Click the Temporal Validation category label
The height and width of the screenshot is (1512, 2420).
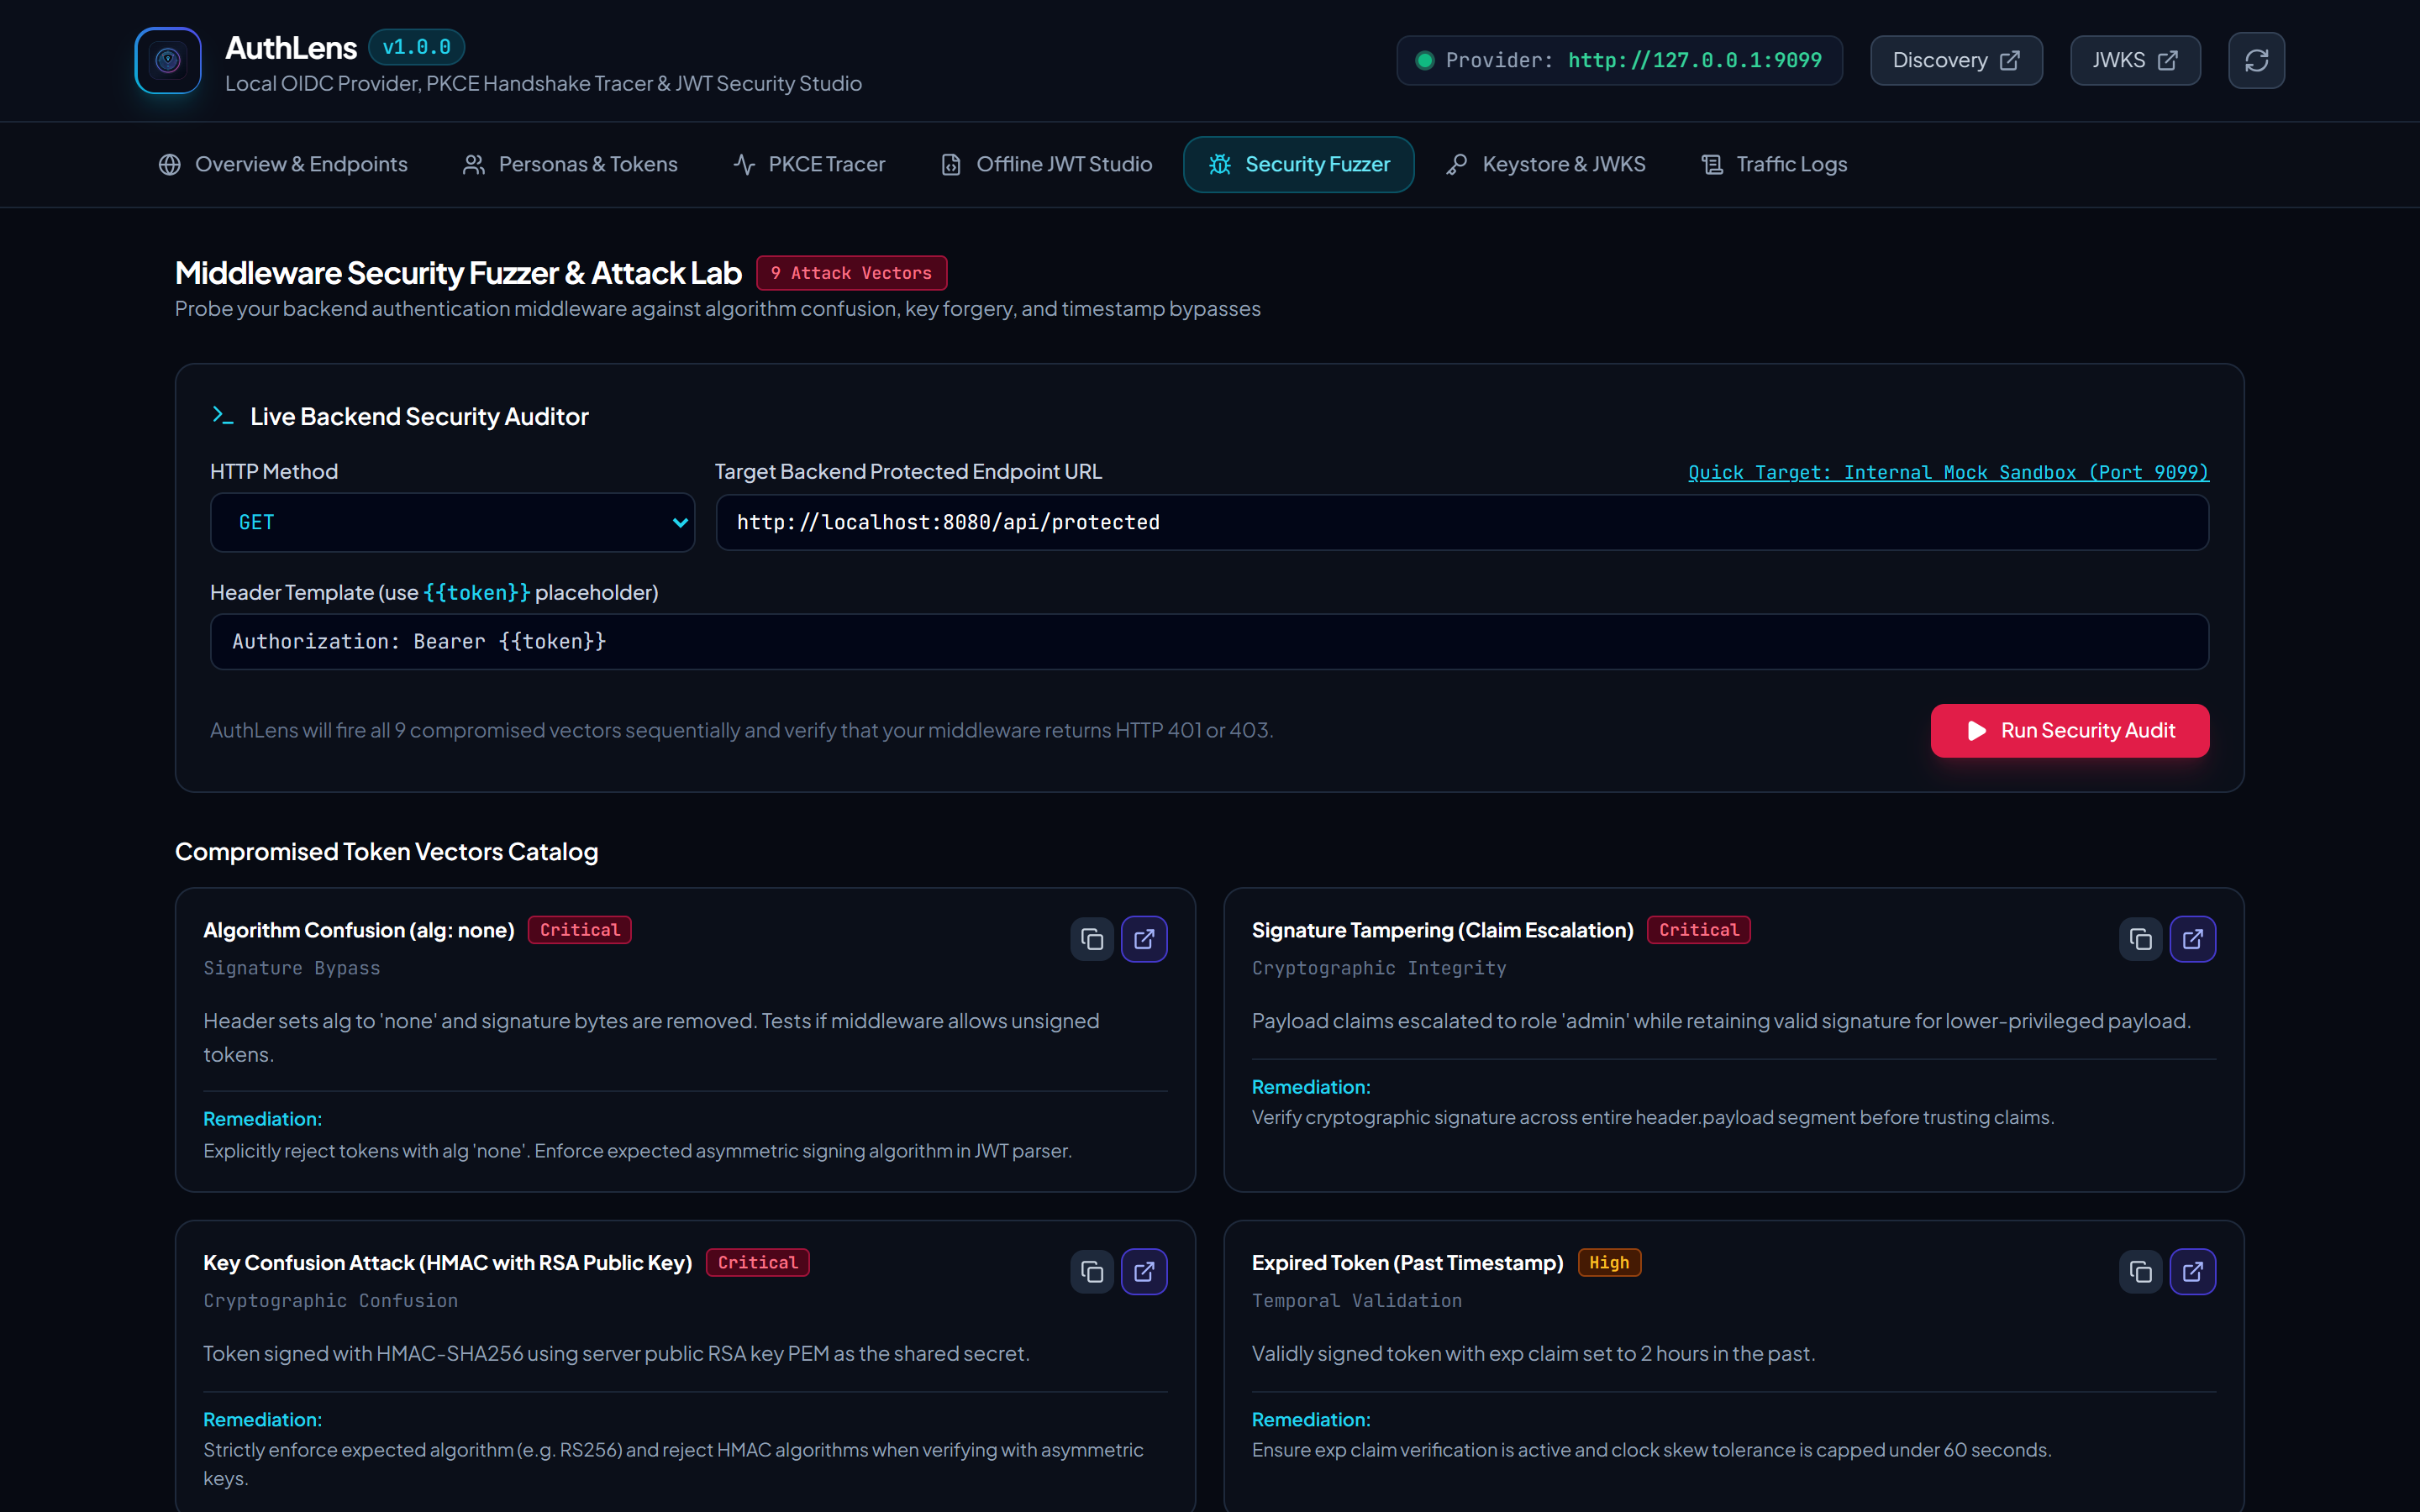[1356, 1301]
